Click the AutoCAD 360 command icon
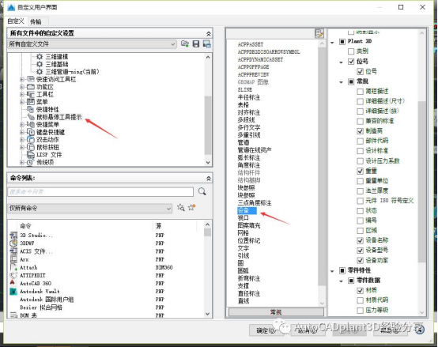The image size is (438, 347). (x=13, y=283)
